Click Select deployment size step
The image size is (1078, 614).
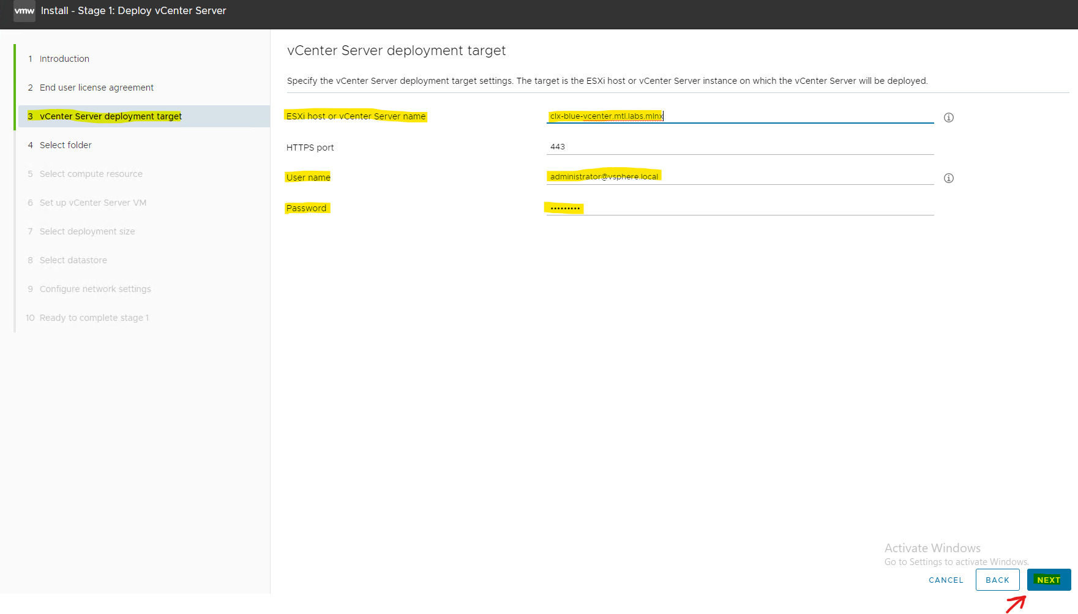pyautogui.click(x=88, y=231)
